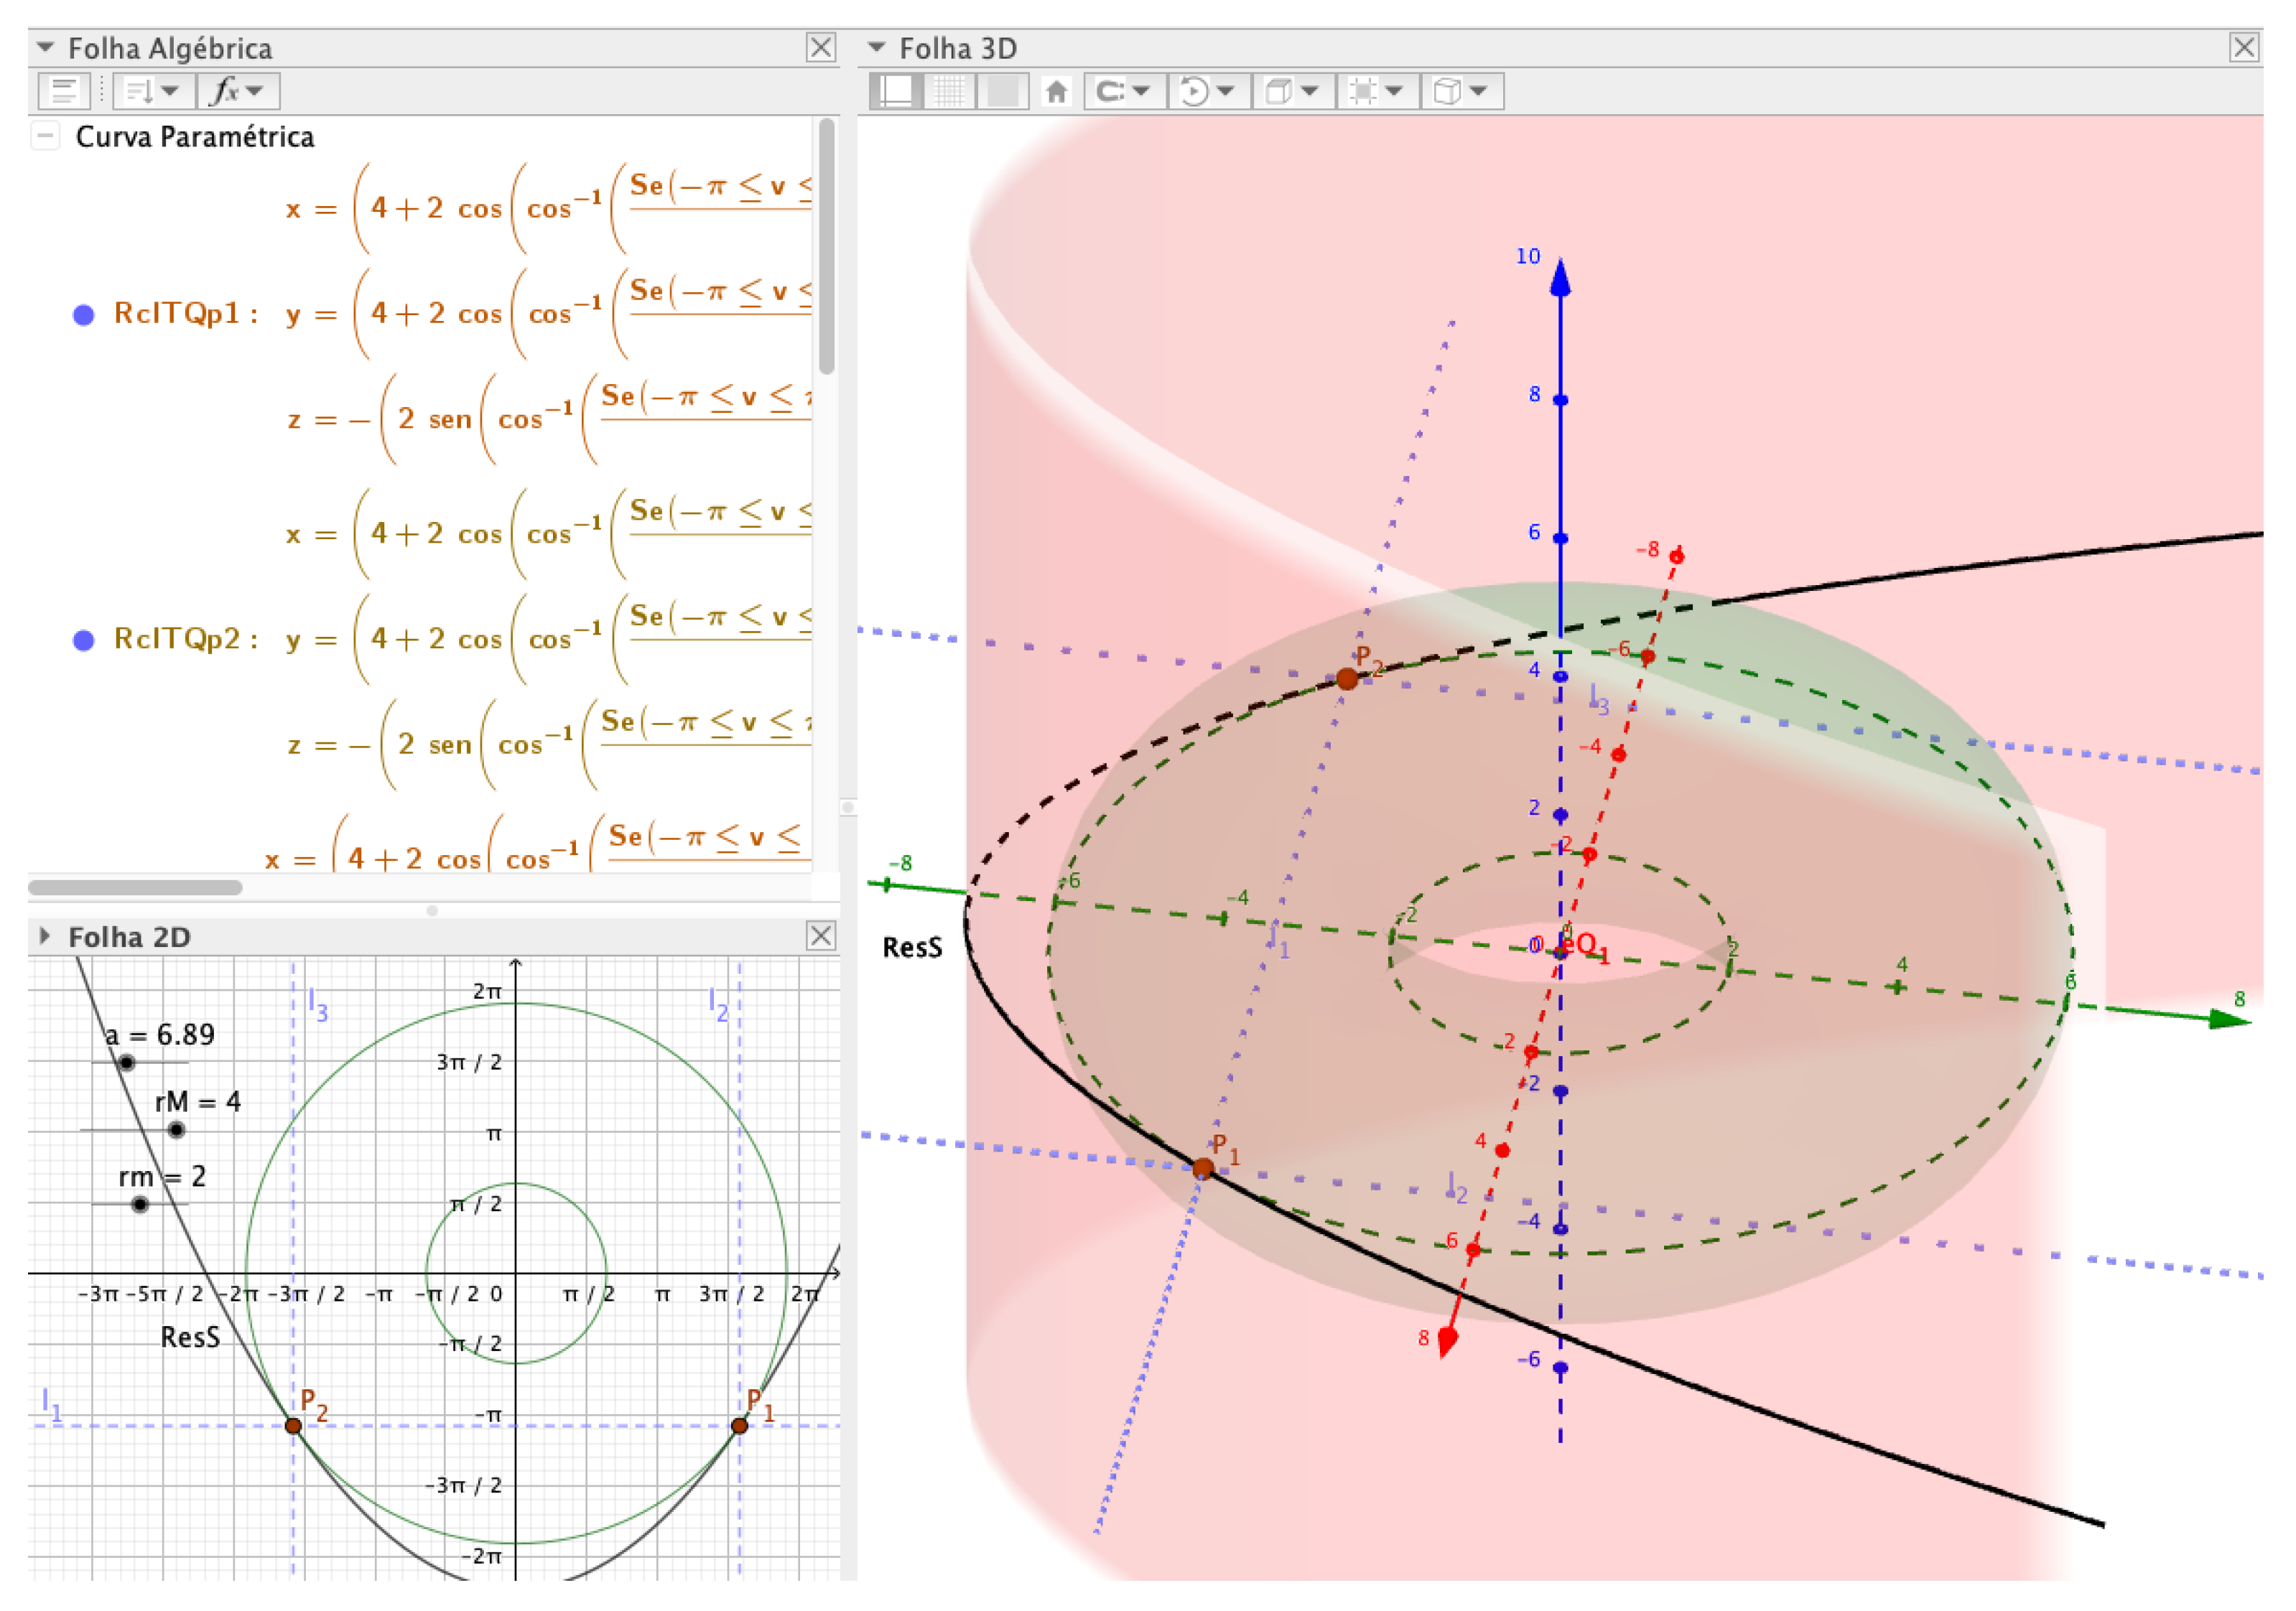Click the Folha 3D panel title
Viewport: 2296px width, 1611px height.
point(957,48)
